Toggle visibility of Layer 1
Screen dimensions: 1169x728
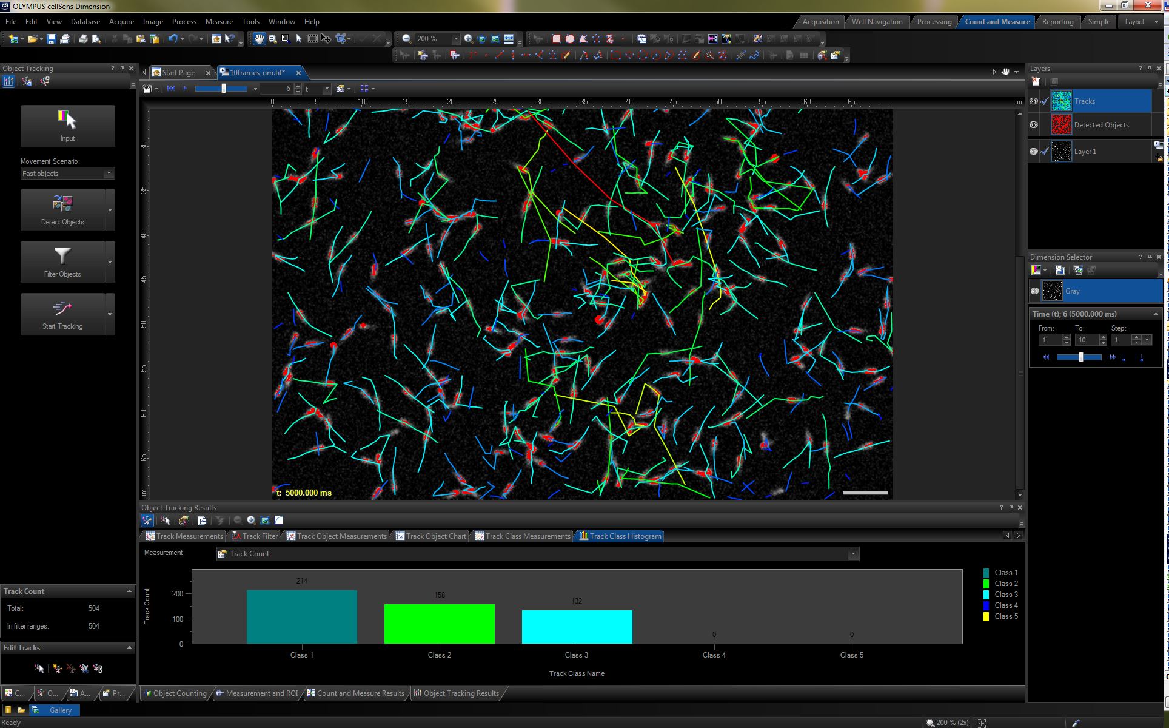pos(1034,152)
